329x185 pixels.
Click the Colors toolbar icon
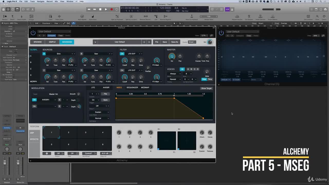click(x=324, y=17)
